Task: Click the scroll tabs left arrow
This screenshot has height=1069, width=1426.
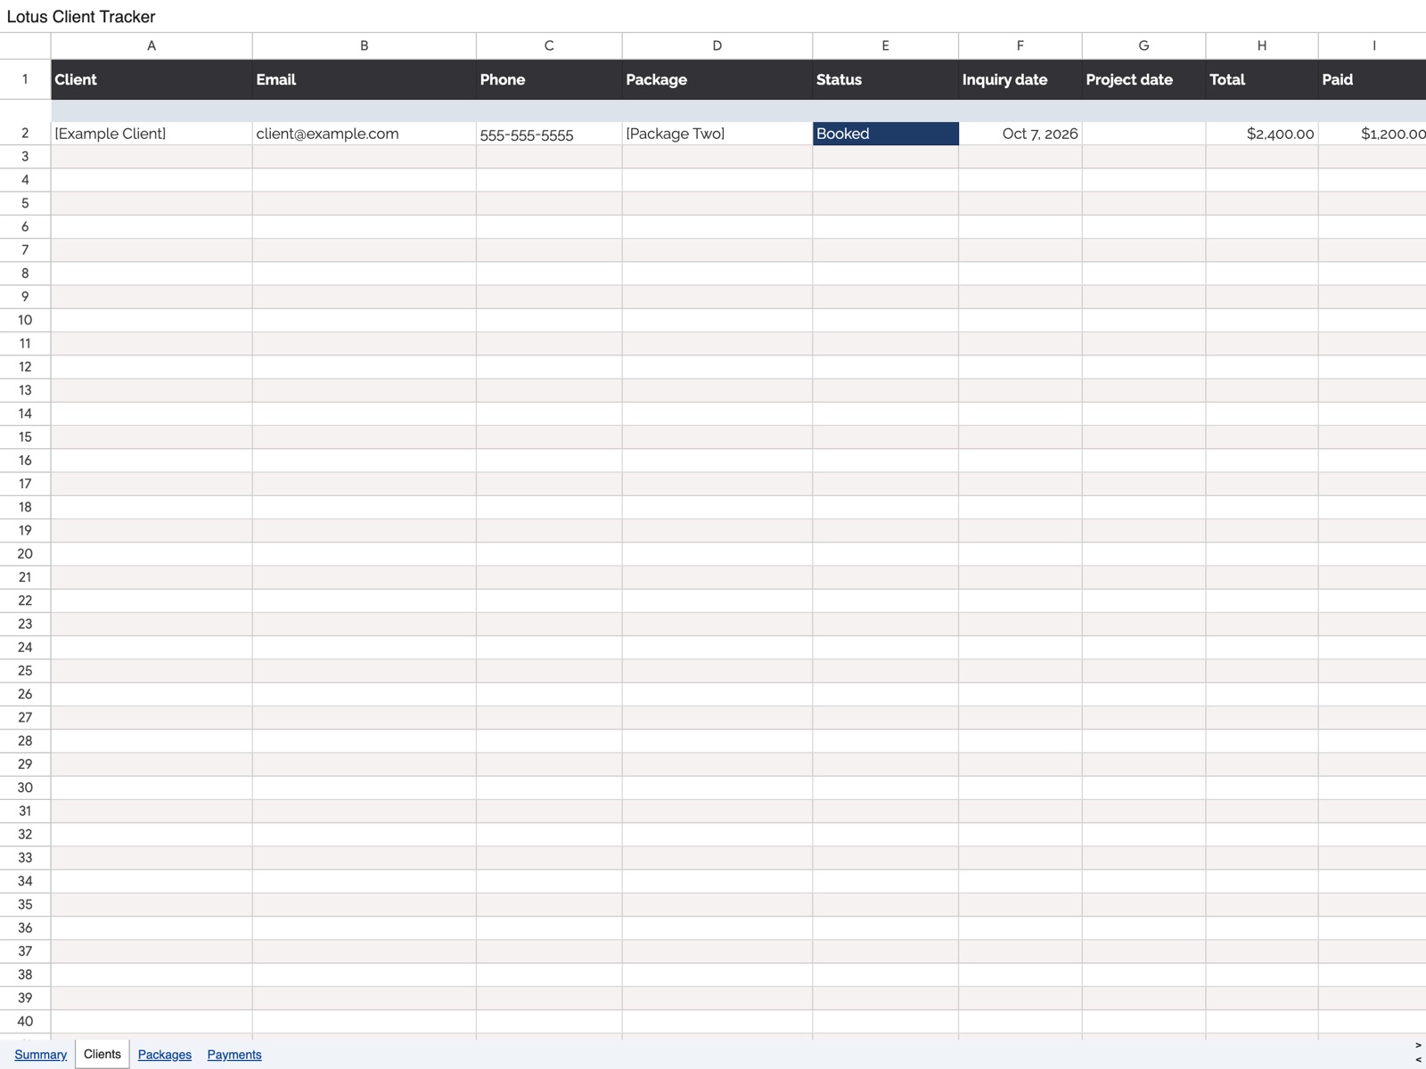Action: tap(1418, 1060)
